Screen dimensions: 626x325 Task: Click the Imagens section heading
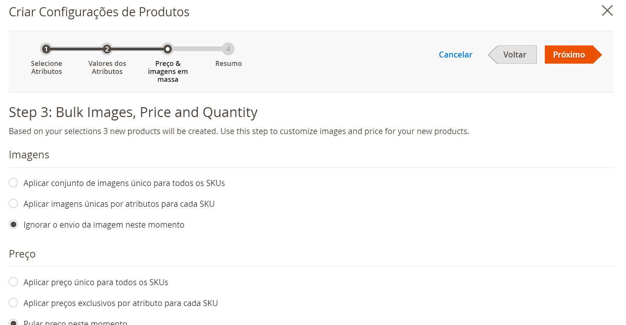tap(29, 155)
